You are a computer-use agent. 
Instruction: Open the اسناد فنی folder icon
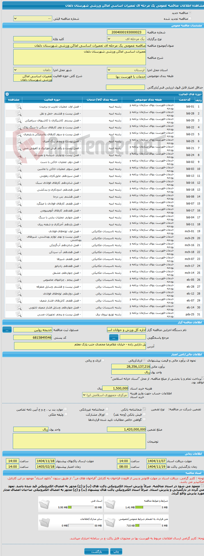click(x=44, y=504)
